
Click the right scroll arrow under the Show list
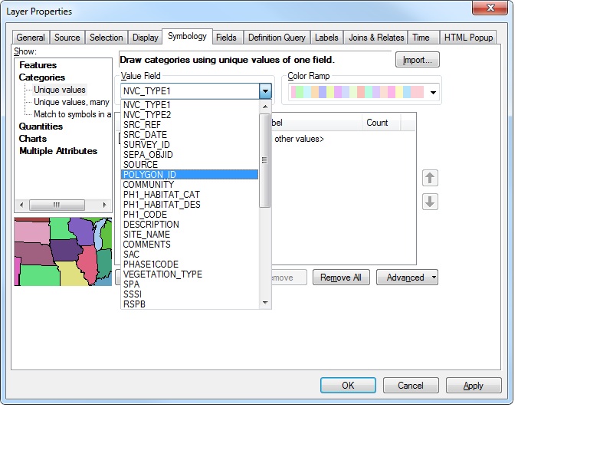[x=106, y=205]
